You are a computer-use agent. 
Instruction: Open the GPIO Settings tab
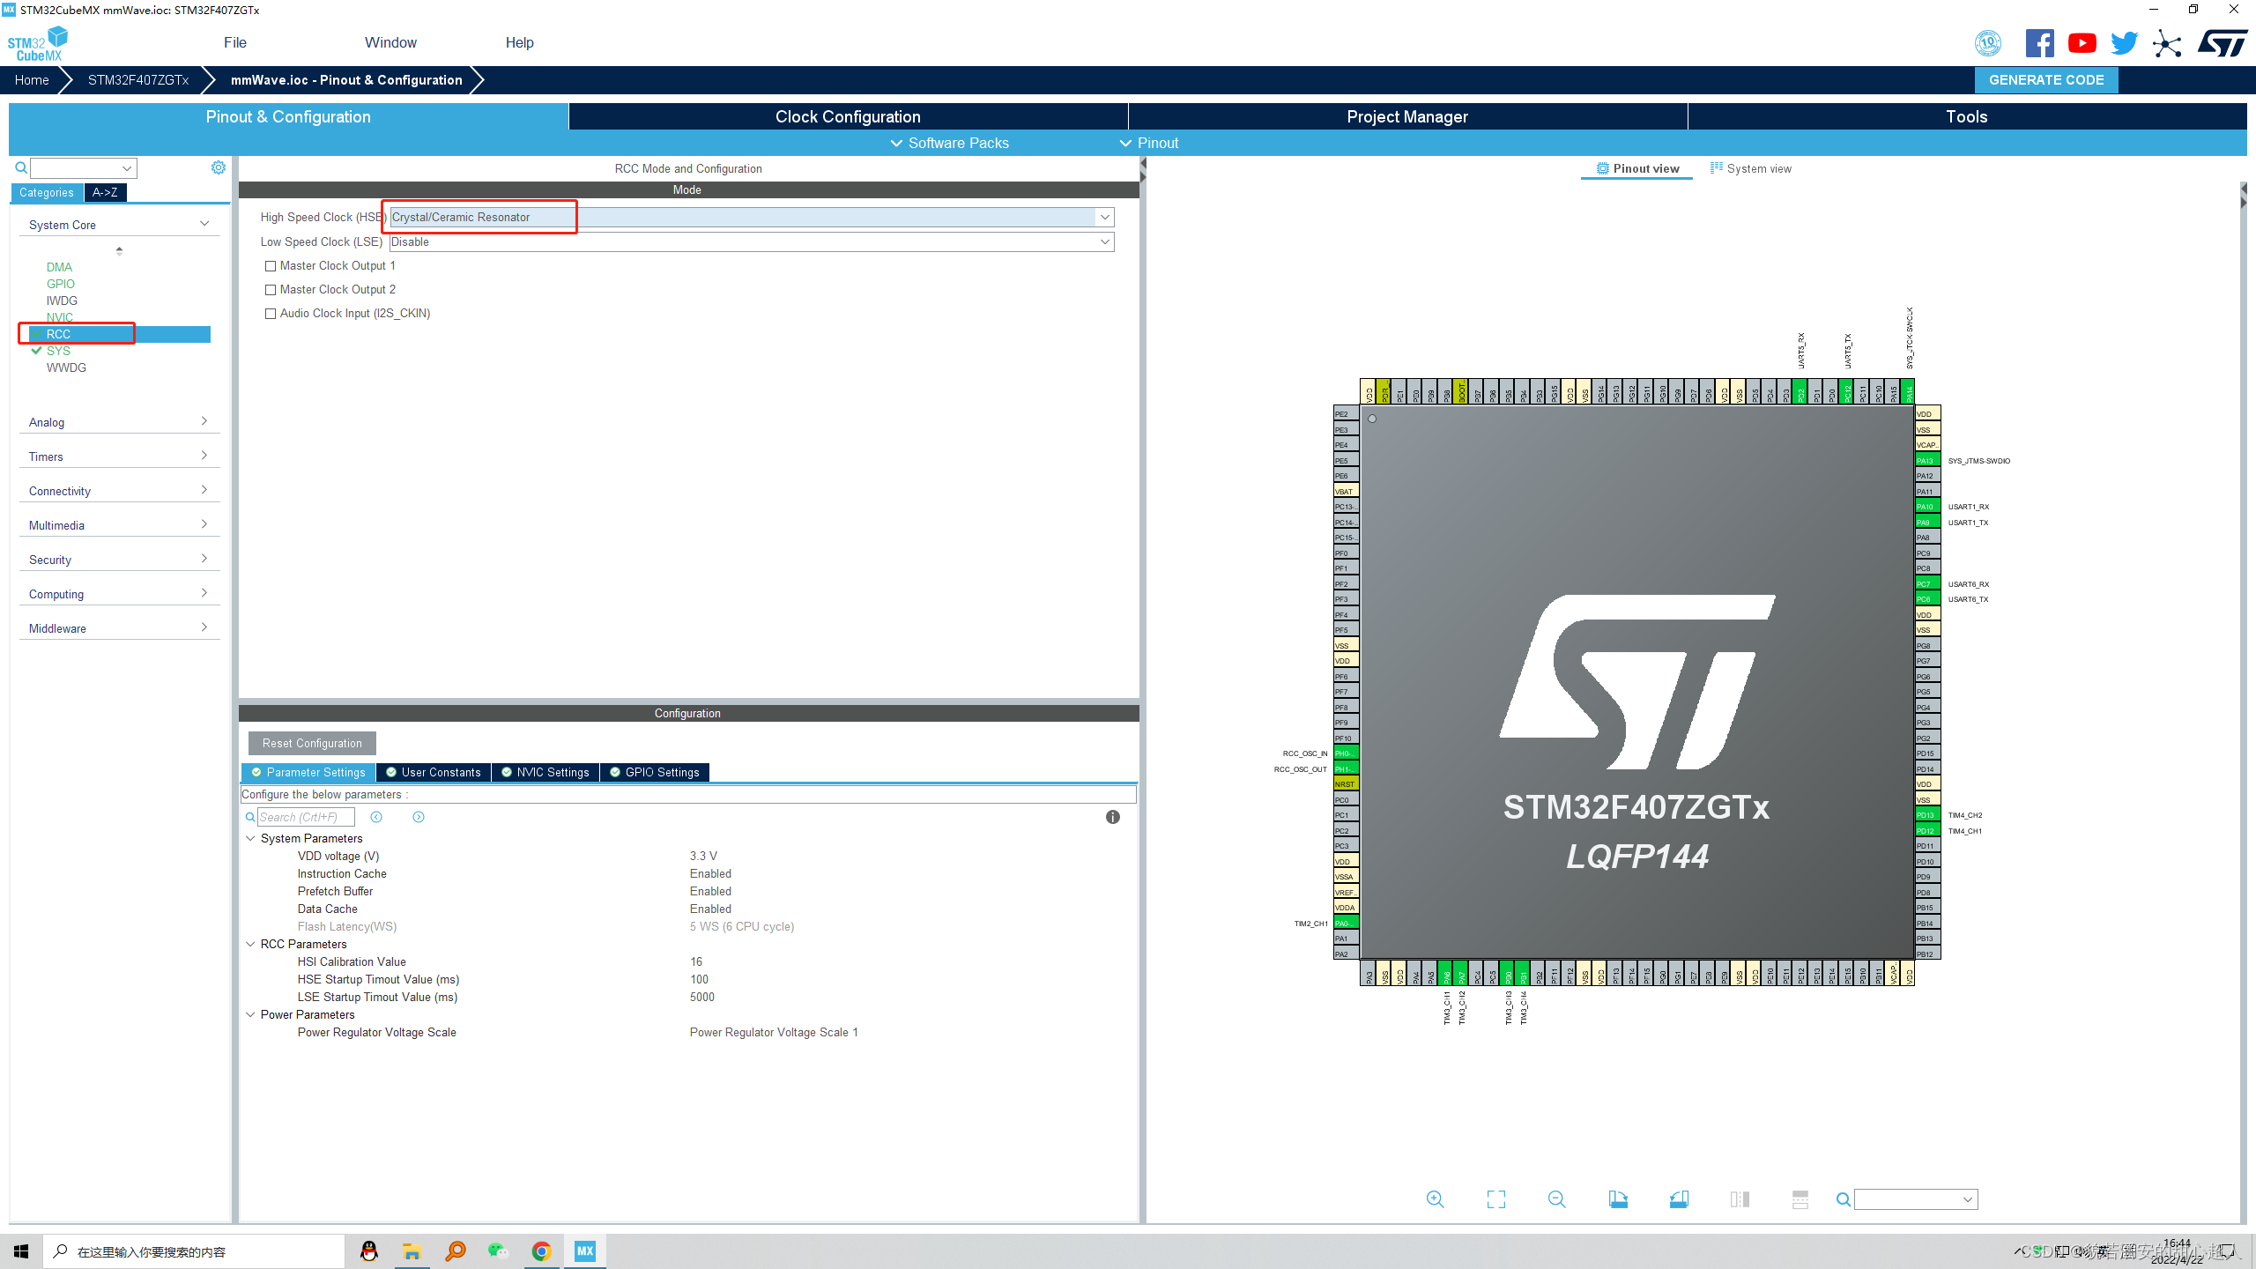[x=655, y=772]
